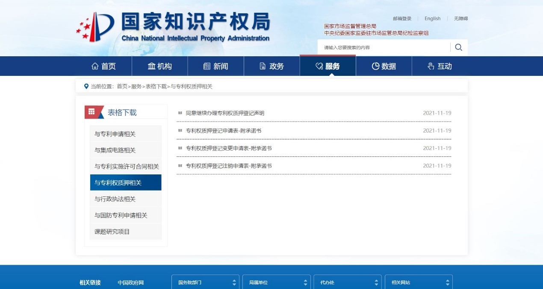Open the 中央纪委国家监委驻市场监管总局纪检监察组 link

(x=376, y=33)
